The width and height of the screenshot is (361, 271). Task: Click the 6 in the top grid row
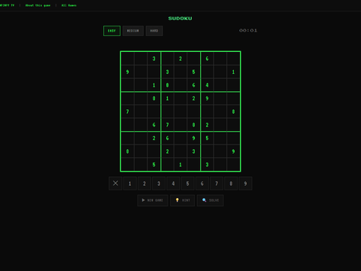click(207, 59)
